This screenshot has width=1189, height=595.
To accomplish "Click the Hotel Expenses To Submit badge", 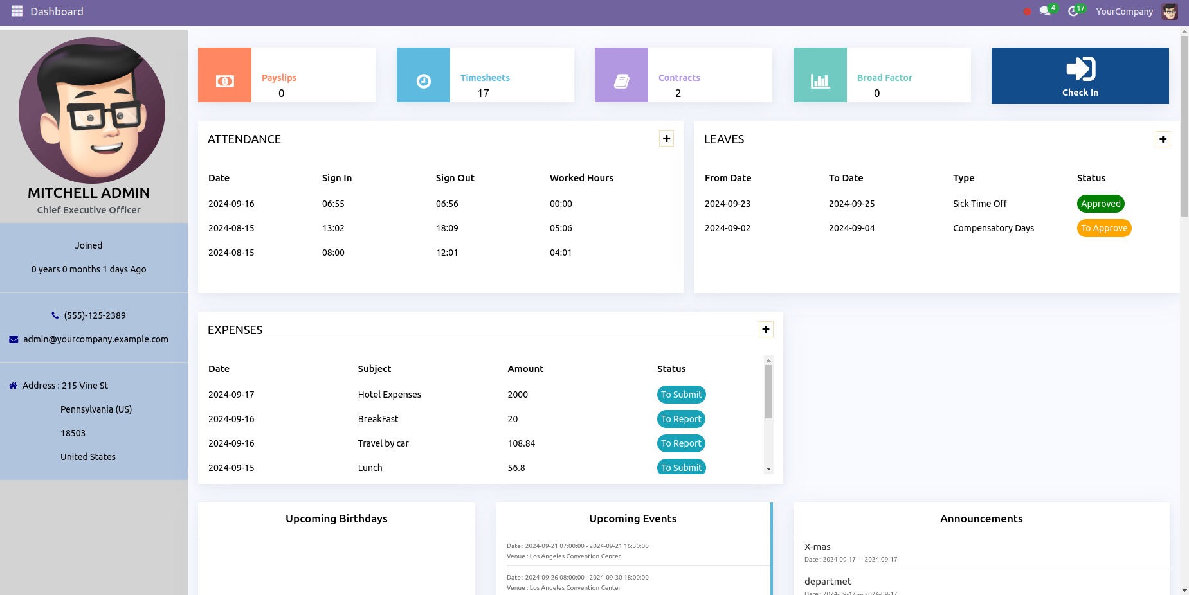I will [681, 395].
